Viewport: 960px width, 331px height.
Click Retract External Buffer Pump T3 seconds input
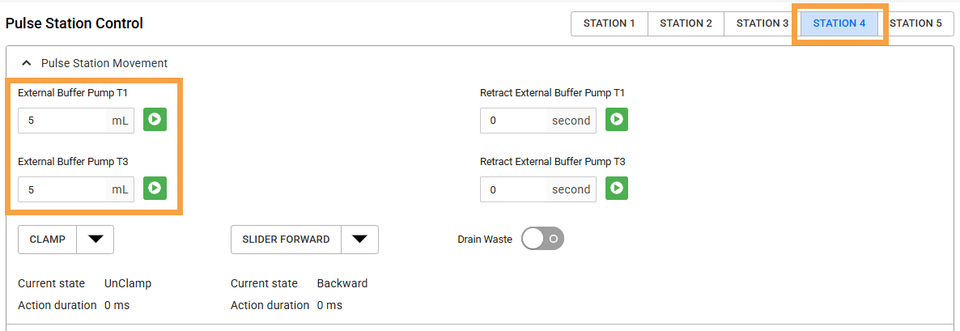[515, 189]
